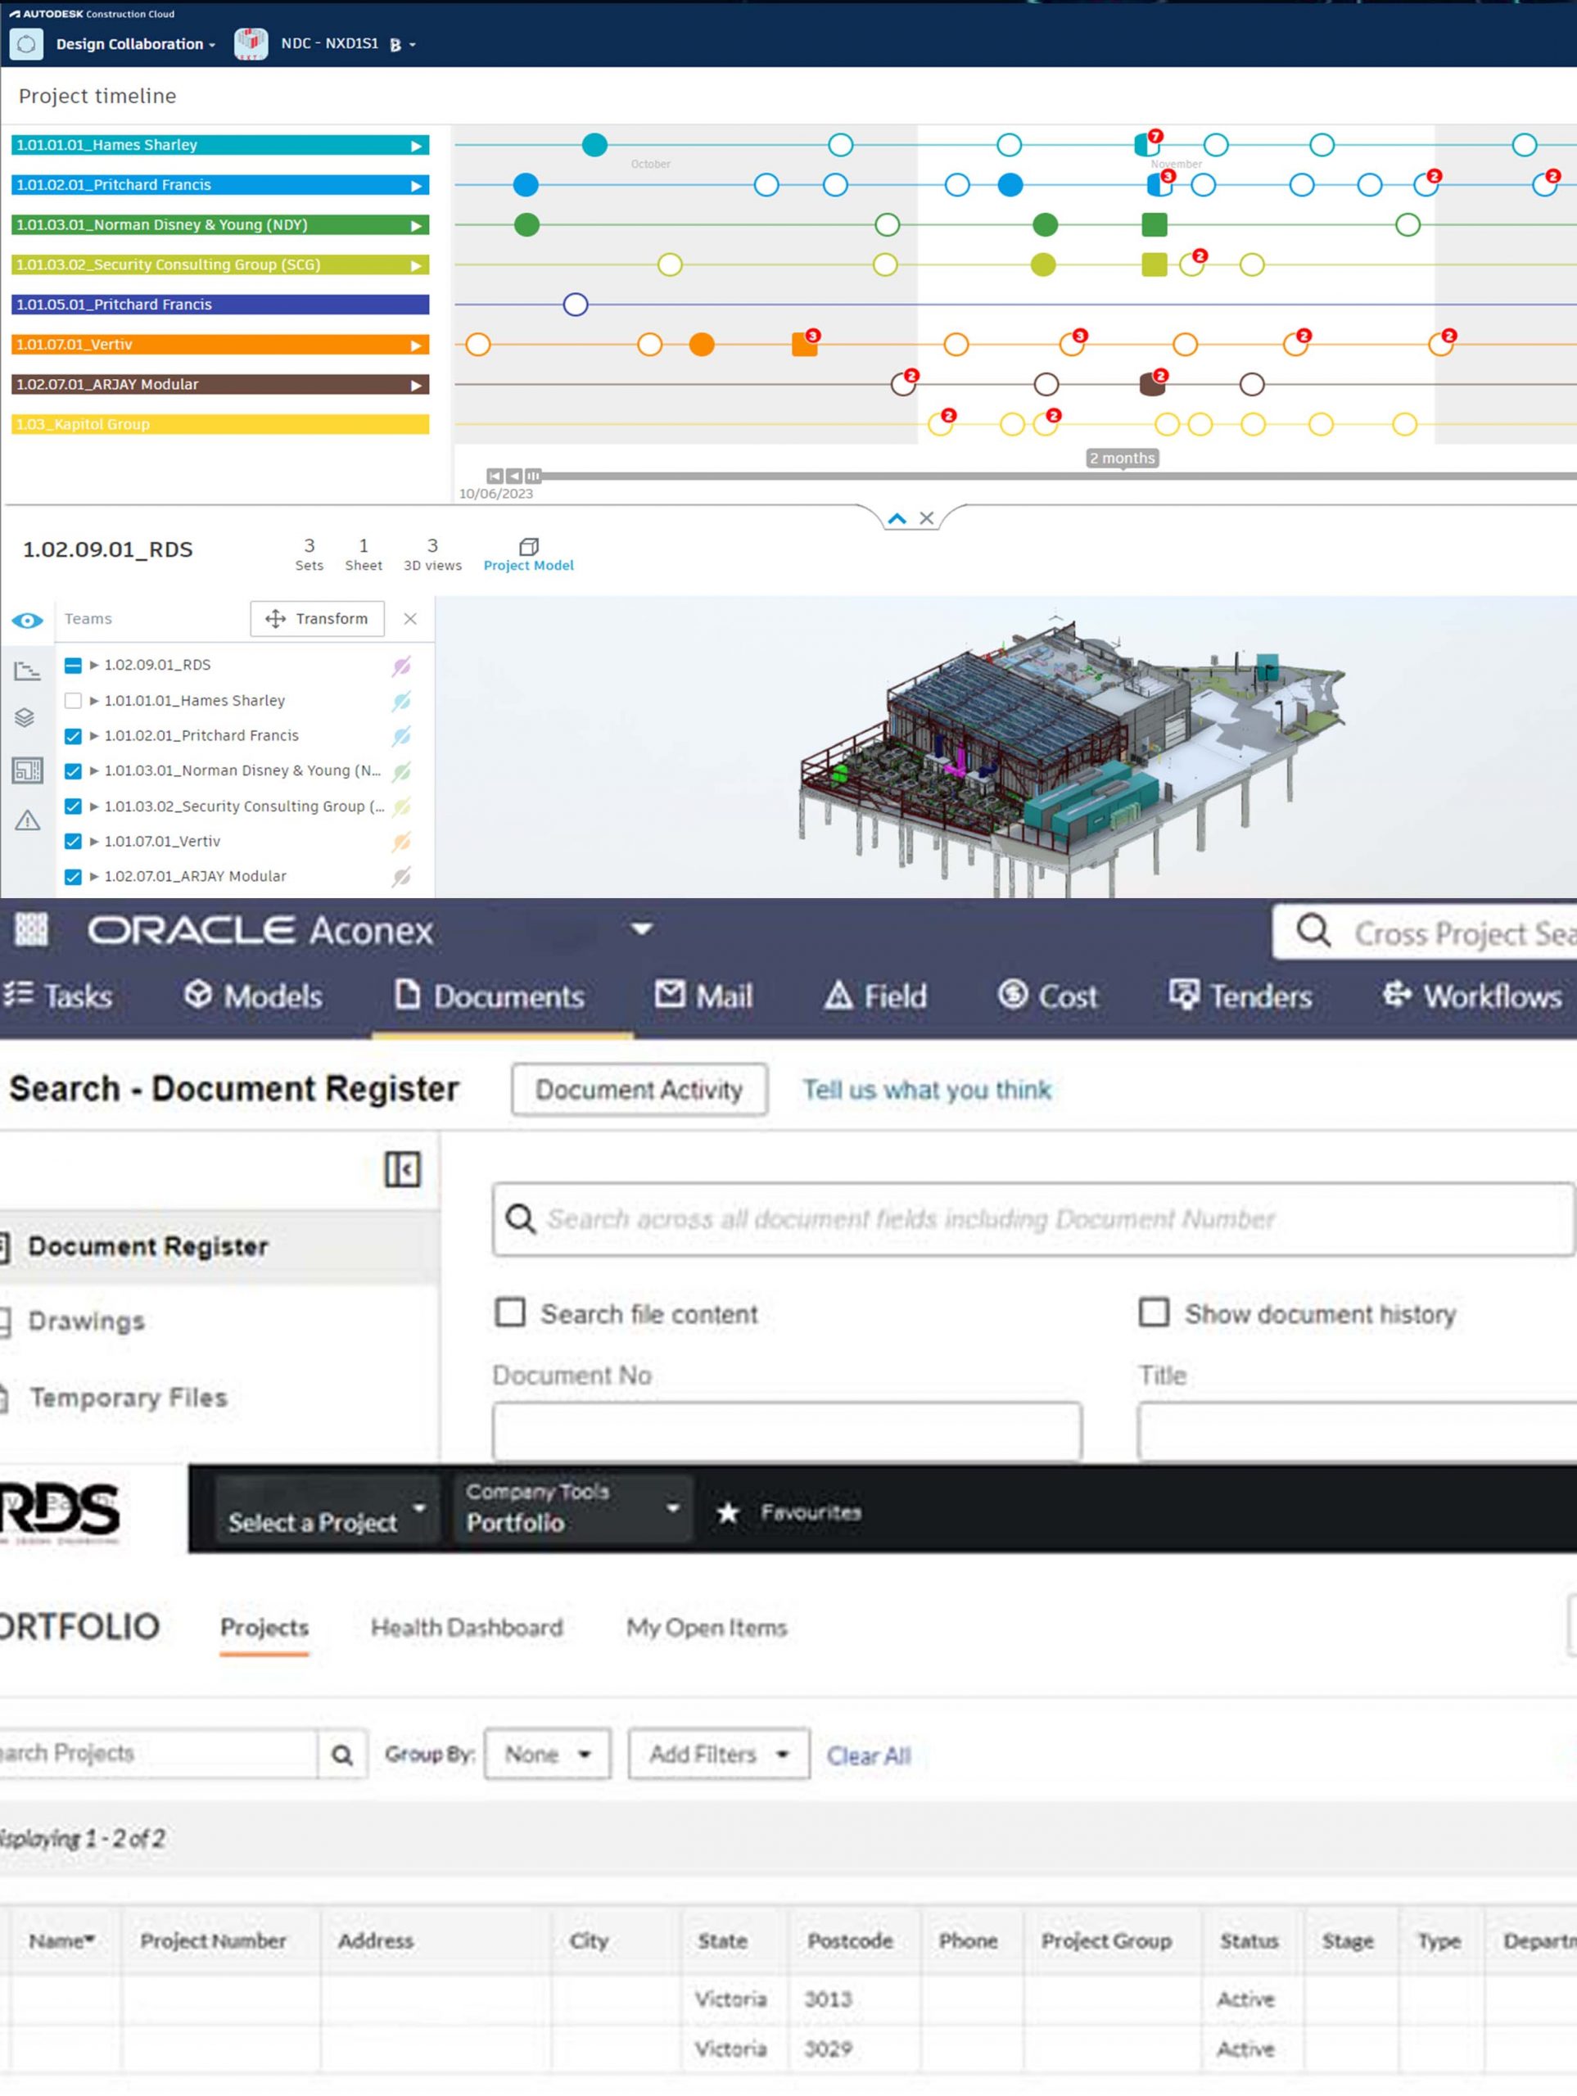
Task: Switch to the Health Dashboard tab
Action: click(466, 1627)
